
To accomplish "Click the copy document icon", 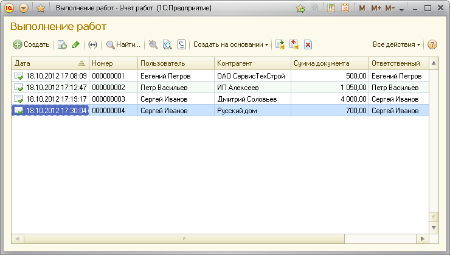I will tap(62, 44).
